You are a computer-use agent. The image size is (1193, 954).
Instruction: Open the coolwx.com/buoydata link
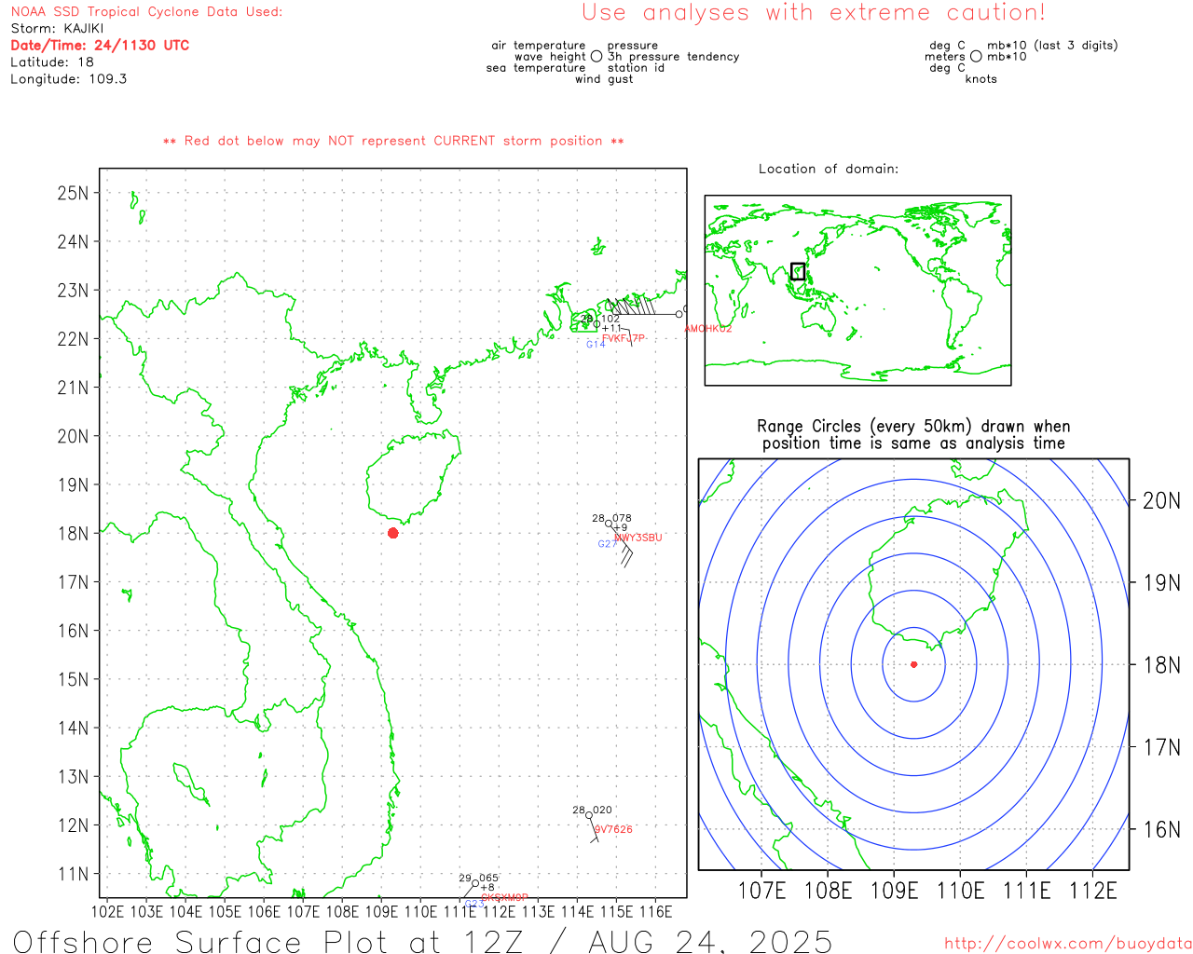(1068, 943)
